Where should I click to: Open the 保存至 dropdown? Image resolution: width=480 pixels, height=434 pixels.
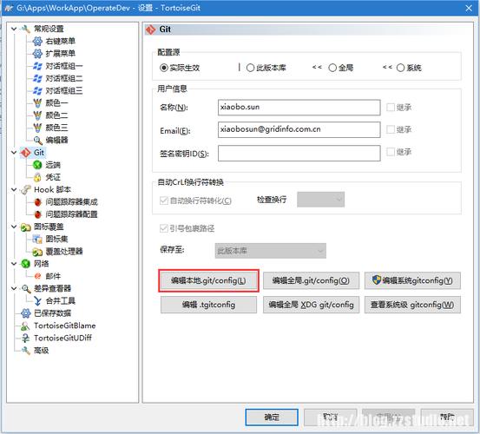(x=271, y=251)
